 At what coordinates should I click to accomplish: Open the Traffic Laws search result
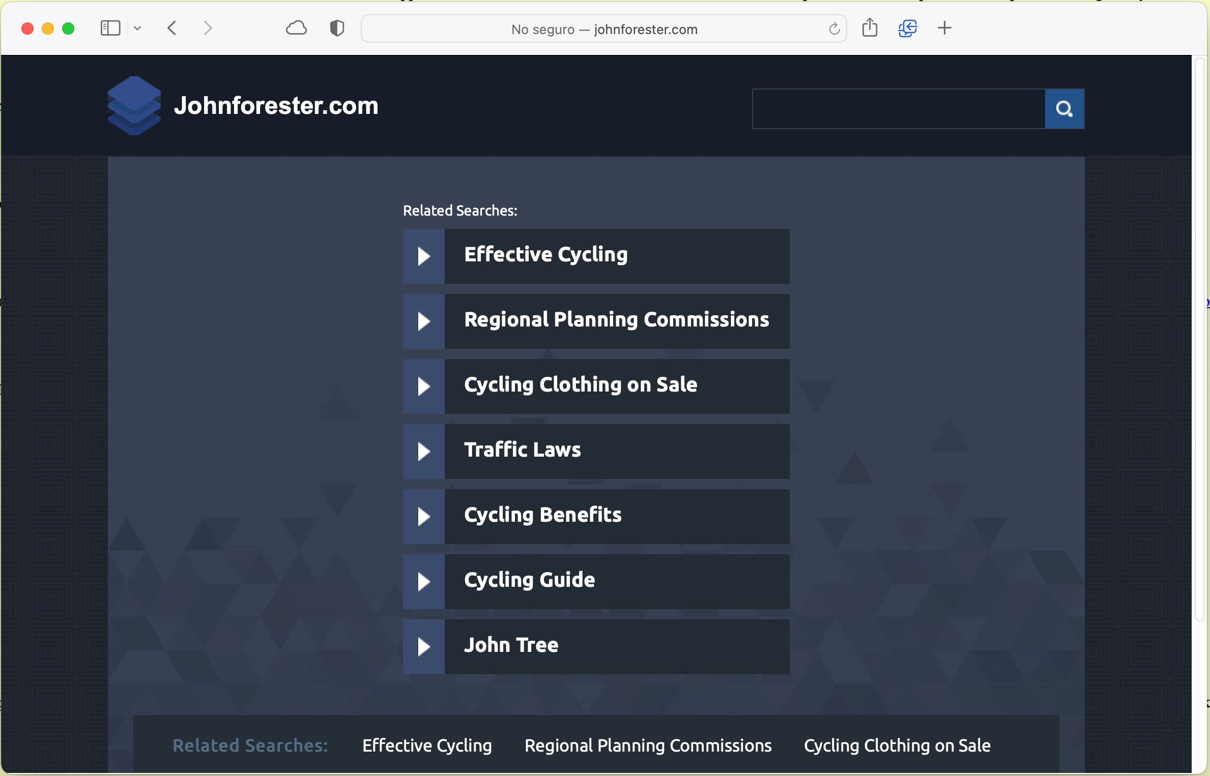click(x=617, y=452)
